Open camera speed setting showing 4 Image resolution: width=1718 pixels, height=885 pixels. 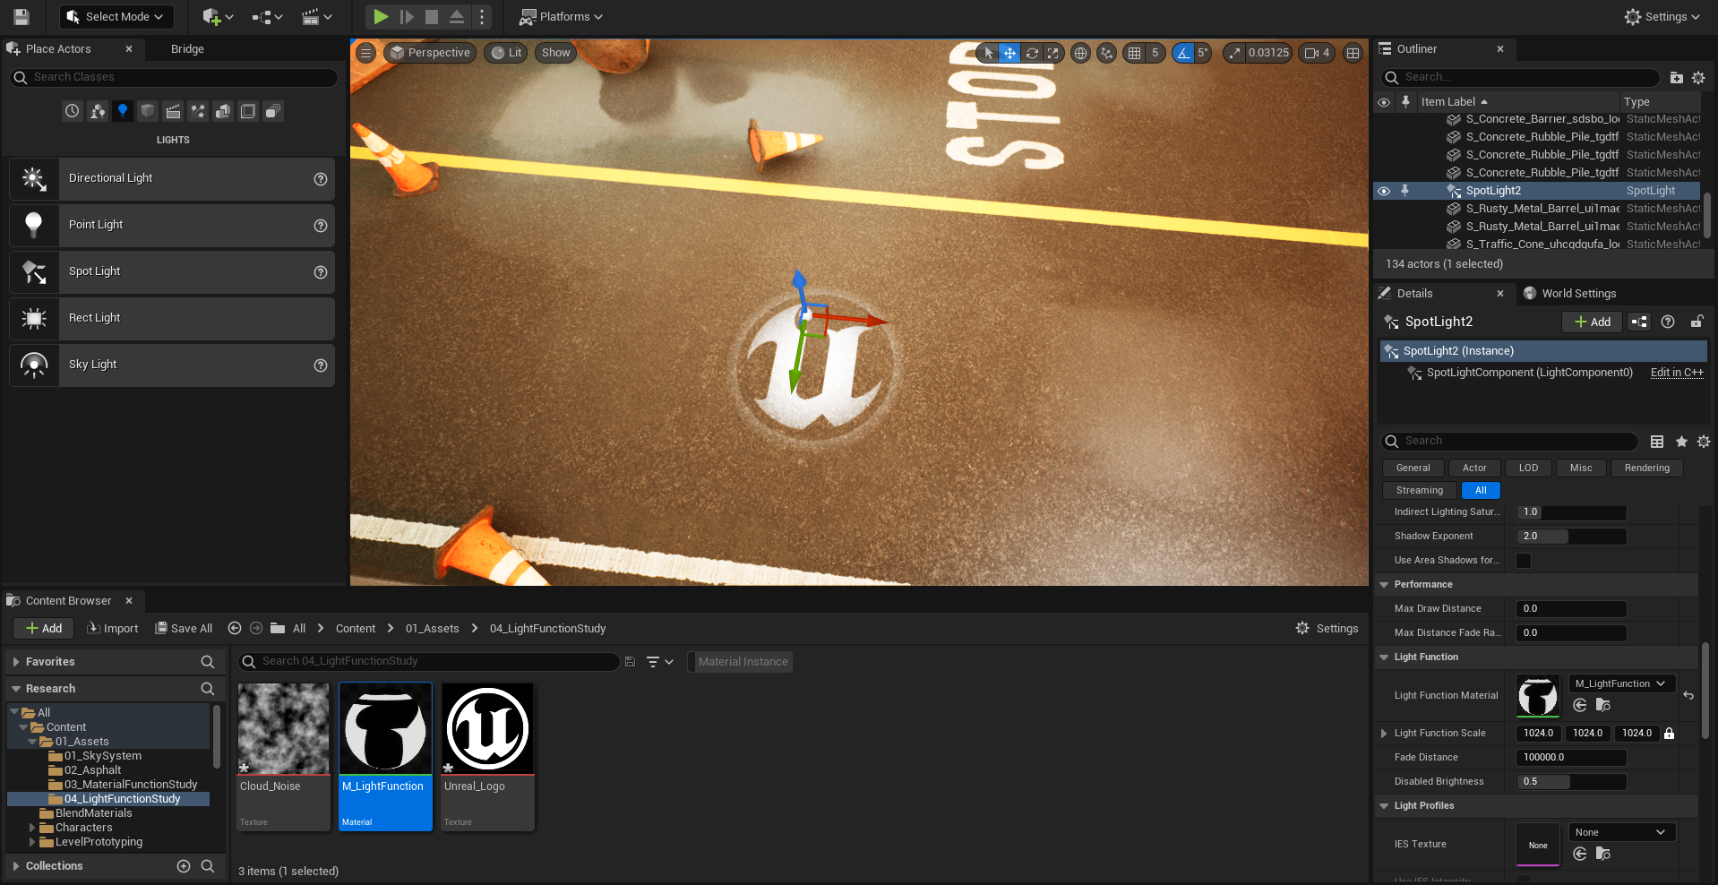click(1318, 53)
